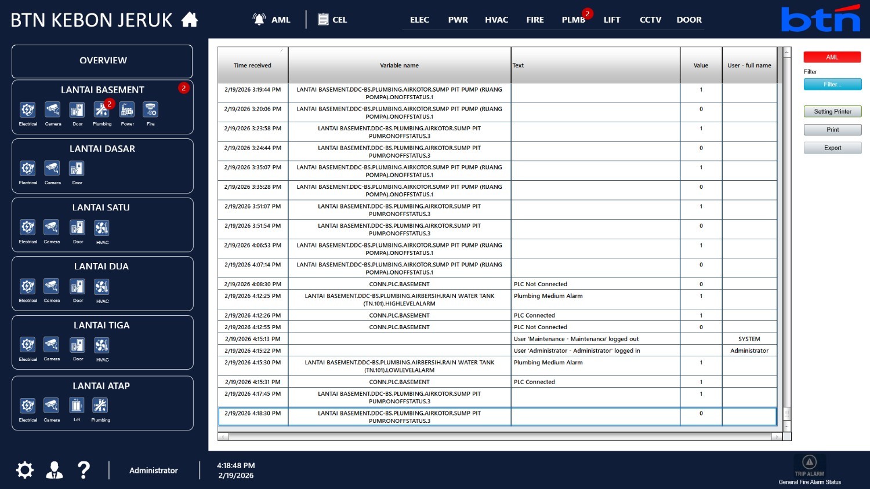Click 'SYSTEM' user cell
This screenshot has height=489, width=870.
749,339
